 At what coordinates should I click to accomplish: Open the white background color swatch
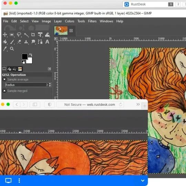click(30, 61)
